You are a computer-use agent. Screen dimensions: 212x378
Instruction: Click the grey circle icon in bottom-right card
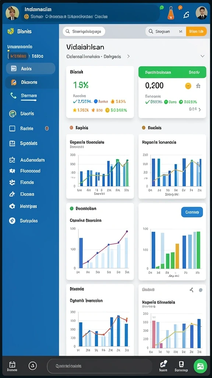[x=201, y=290]
